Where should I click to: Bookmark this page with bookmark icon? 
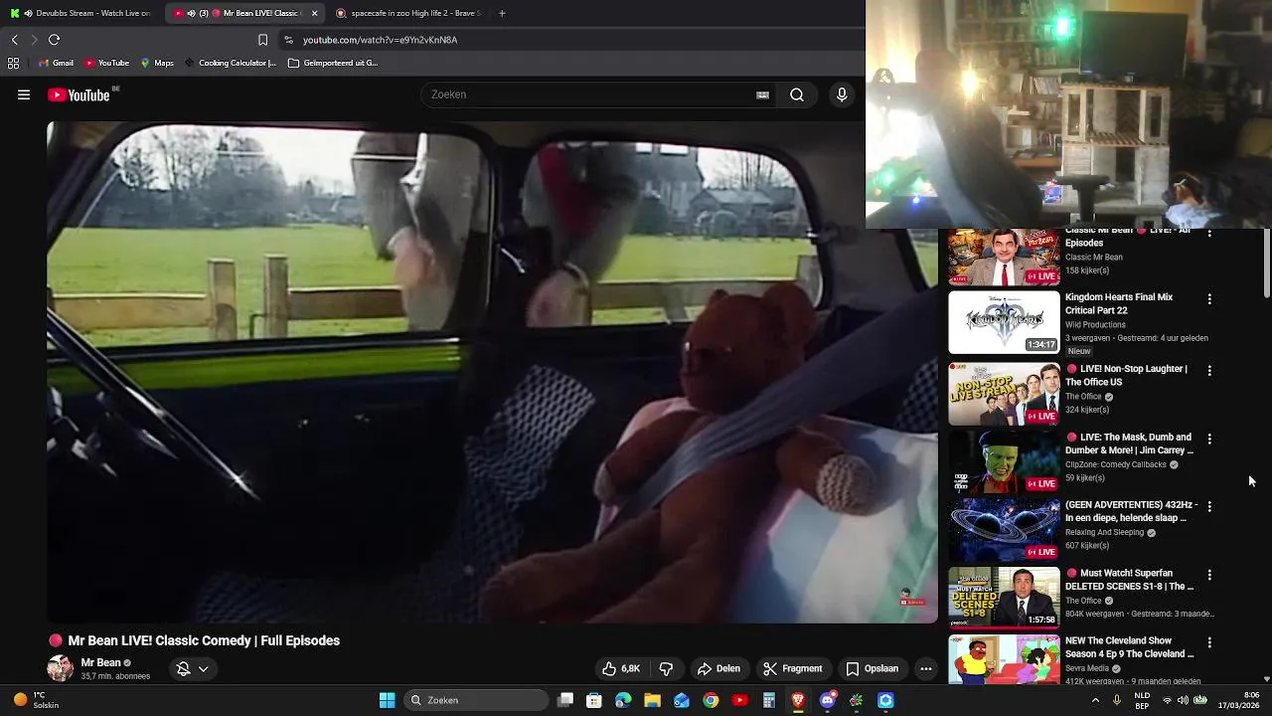(262, 40)
